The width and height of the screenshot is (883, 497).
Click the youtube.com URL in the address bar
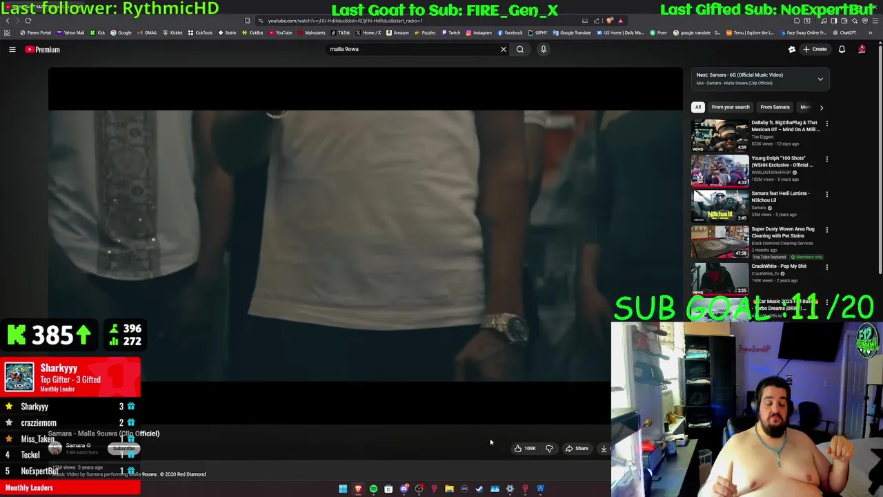coord(345,21)
